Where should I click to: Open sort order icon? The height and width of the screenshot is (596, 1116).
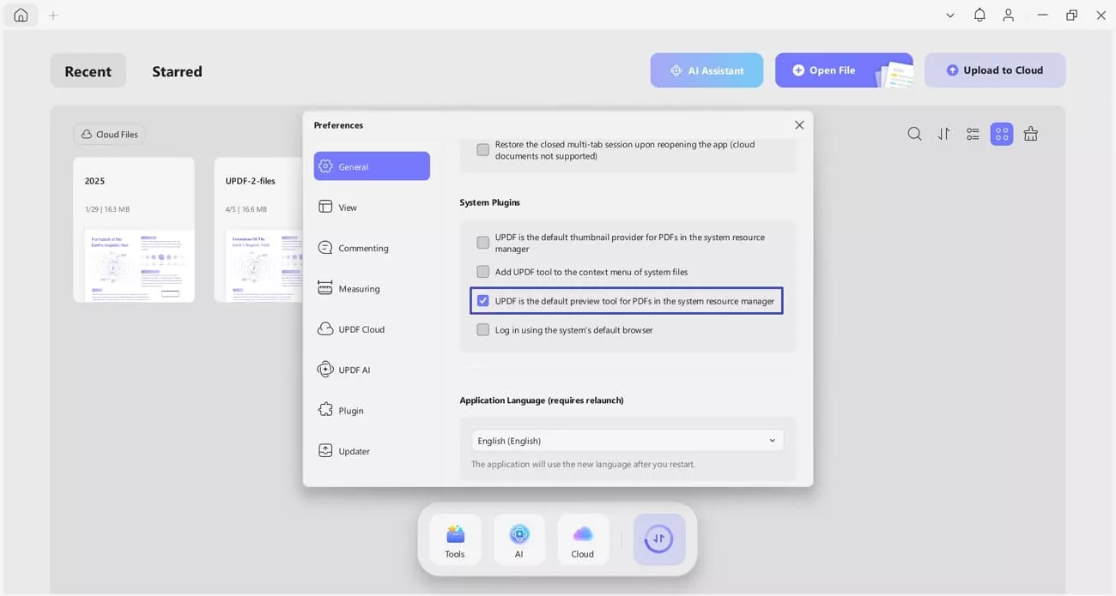point(943,134)
